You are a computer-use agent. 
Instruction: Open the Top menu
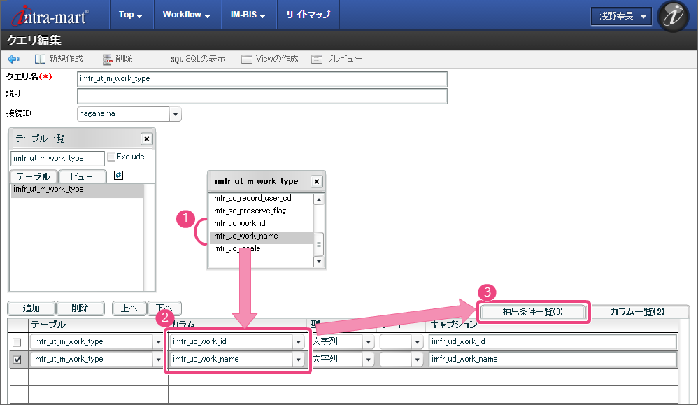coord(130,15)
